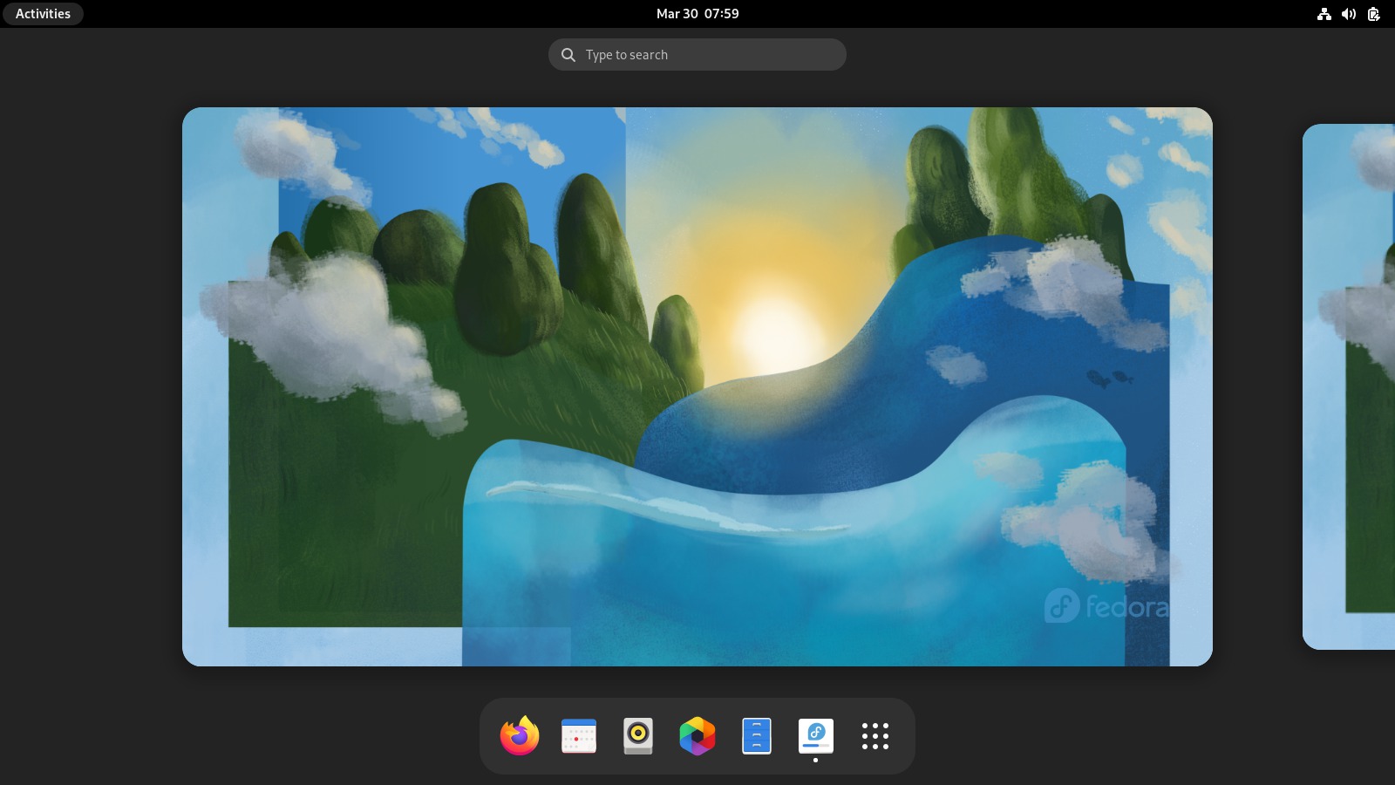
Task: Open volume indicator in top bar
Action: [1349, 14]
